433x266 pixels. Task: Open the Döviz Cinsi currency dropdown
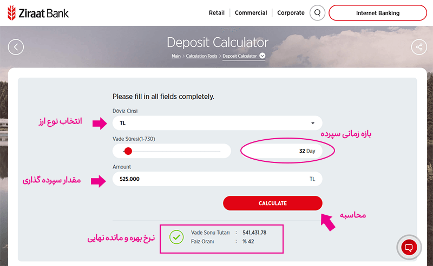pyautogui.click(x=216, y=123)
